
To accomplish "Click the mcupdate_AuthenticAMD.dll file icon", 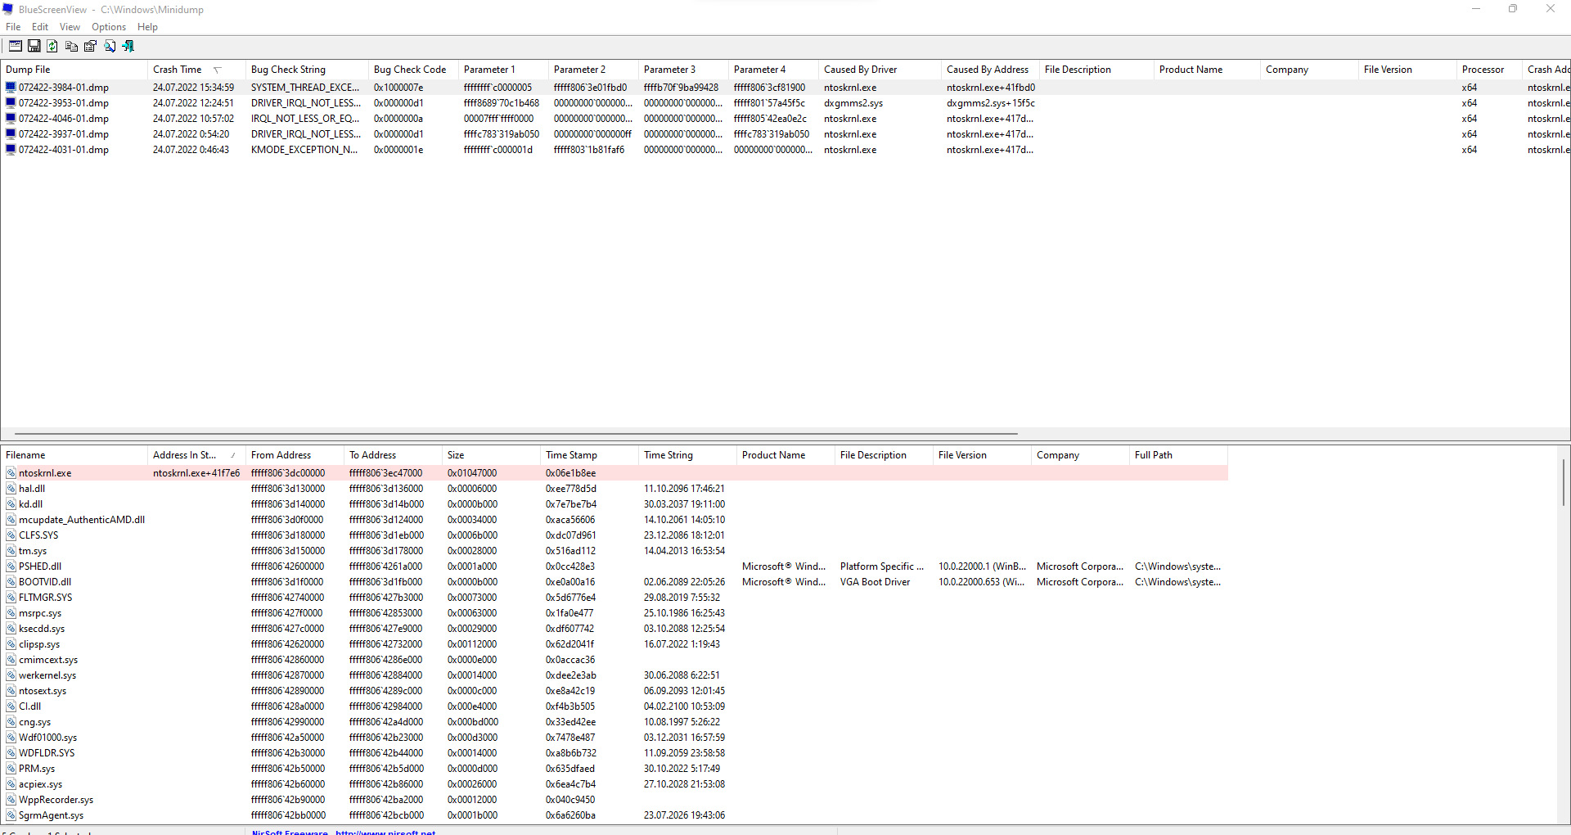I will 11,519.
